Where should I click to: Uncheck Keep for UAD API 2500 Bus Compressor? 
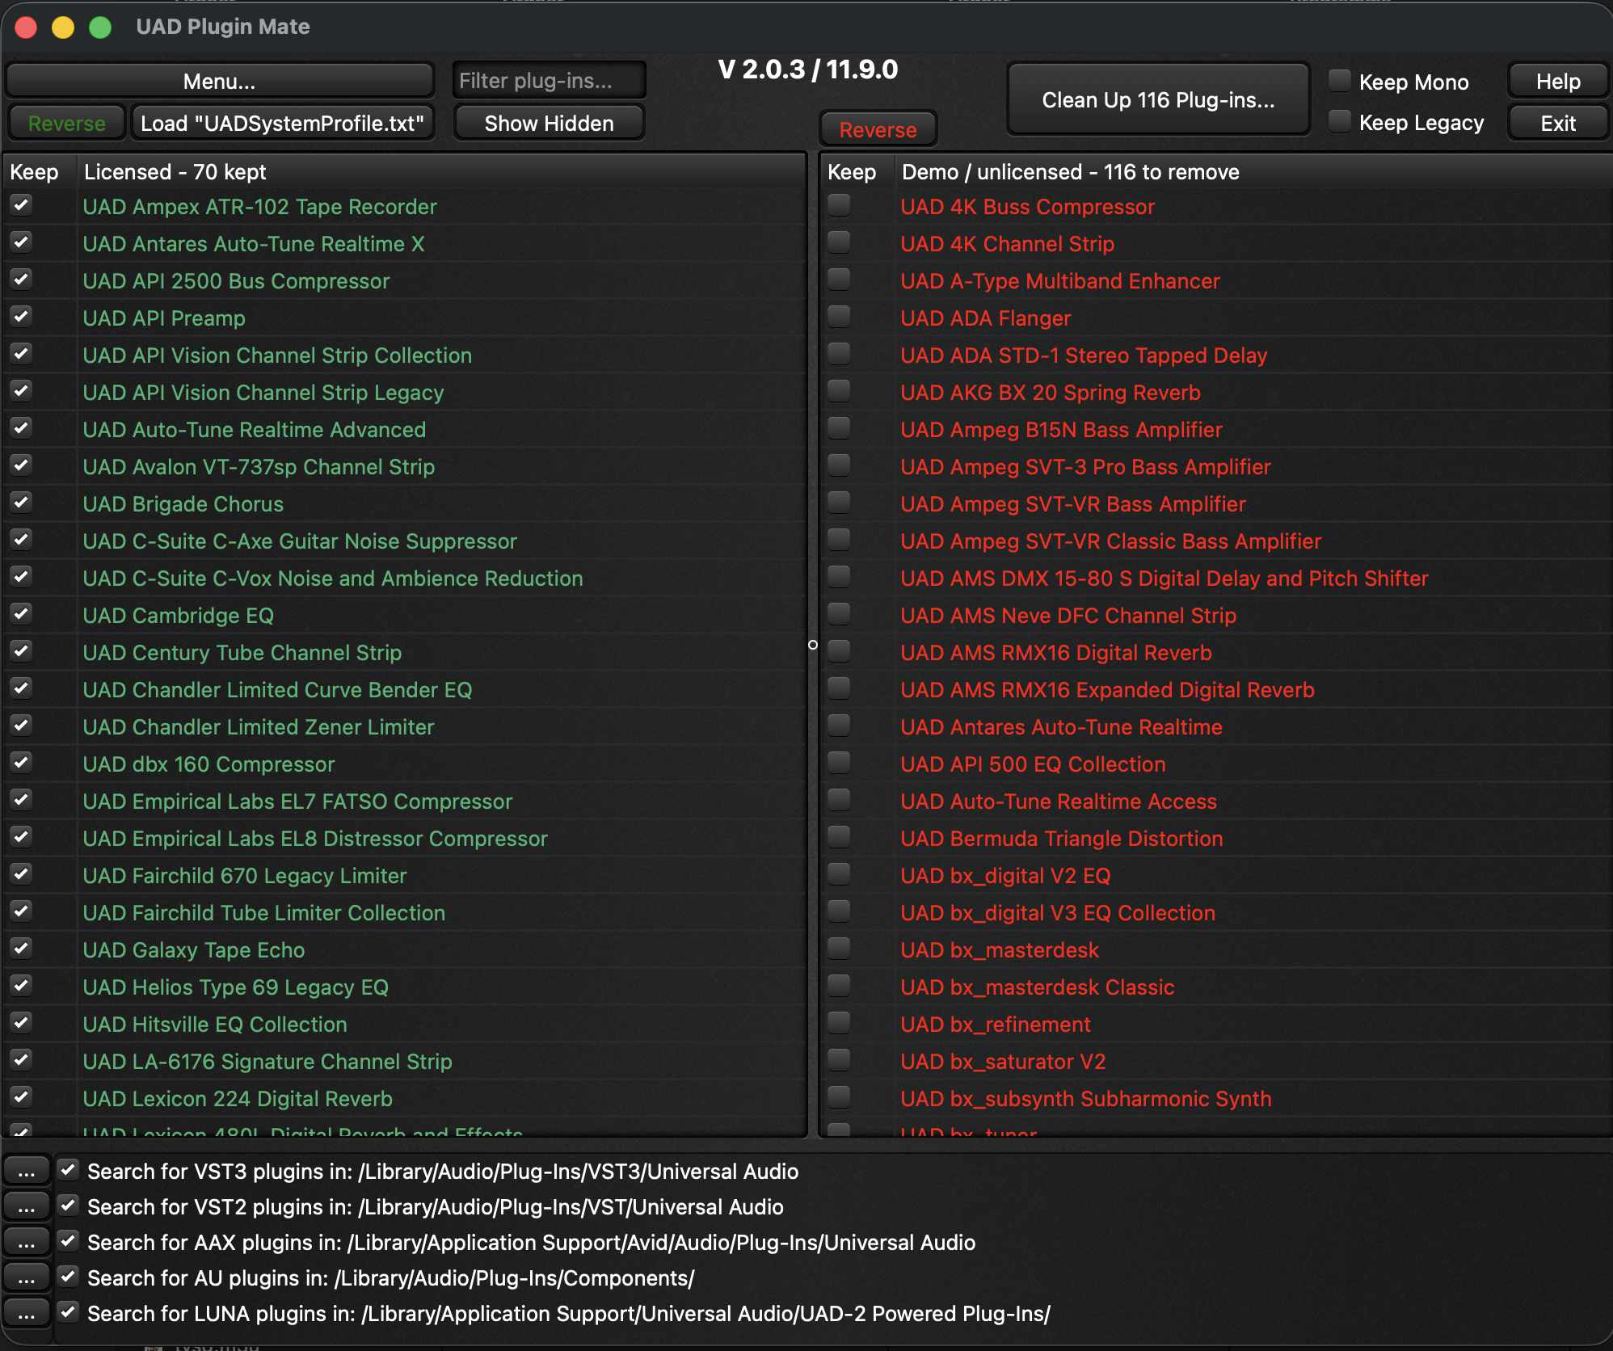click(x=22, y=280)
